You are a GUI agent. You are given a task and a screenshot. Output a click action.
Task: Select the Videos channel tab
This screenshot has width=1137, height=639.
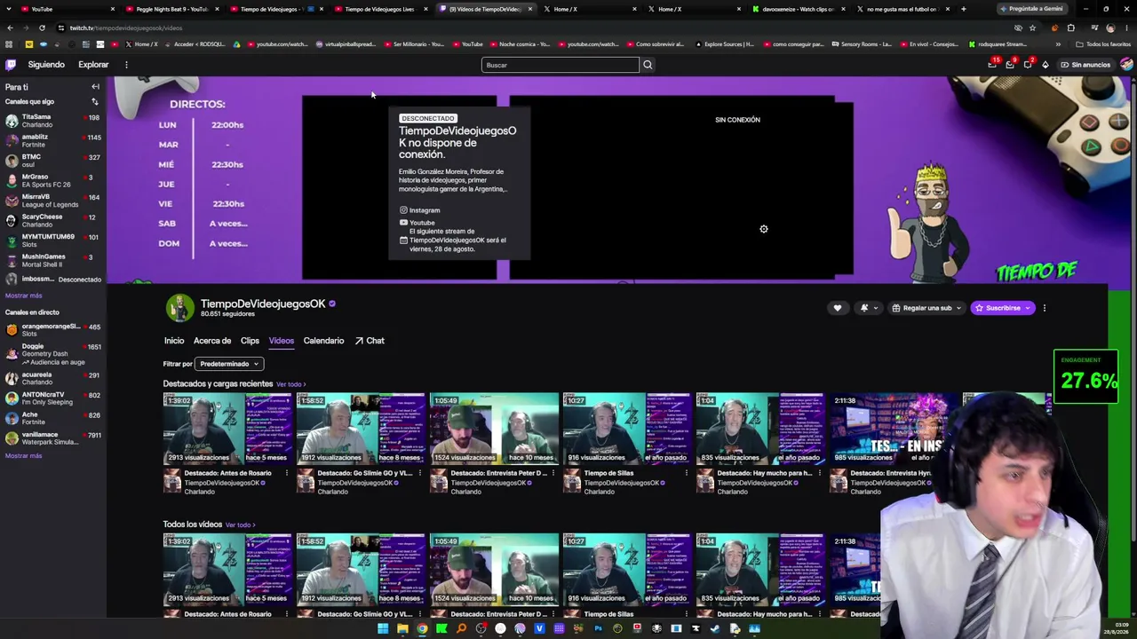281,341
